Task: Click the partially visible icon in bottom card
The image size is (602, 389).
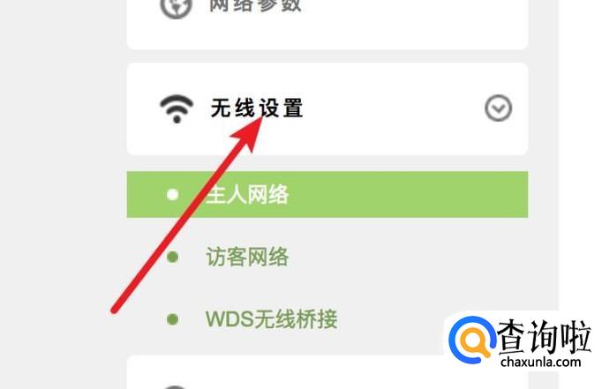Action: pyautogui.click(x=175, y=386)
